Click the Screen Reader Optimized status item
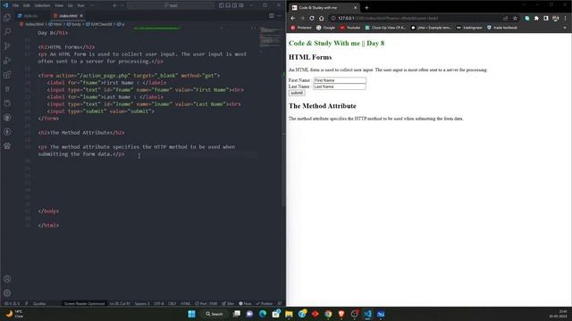This screenshot has width=572, height=321. coord(84,303)
